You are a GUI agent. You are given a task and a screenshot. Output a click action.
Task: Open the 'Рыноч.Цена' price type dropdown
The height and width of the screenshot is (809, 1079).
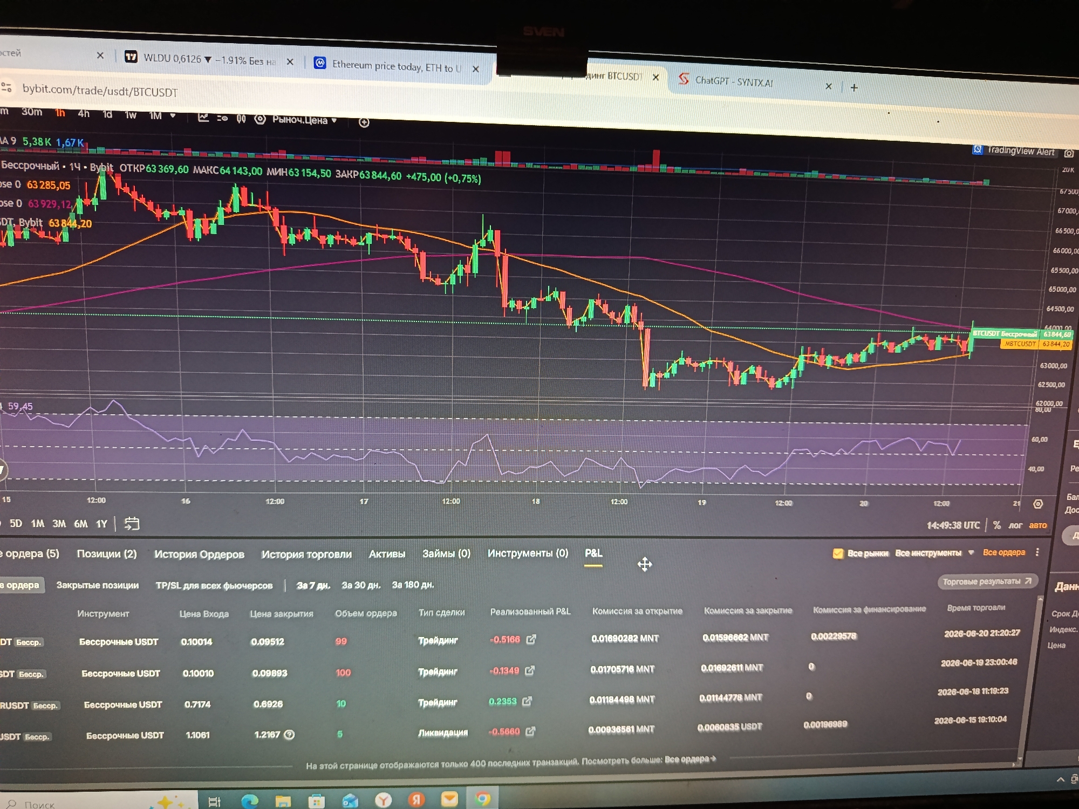(305, 120)
